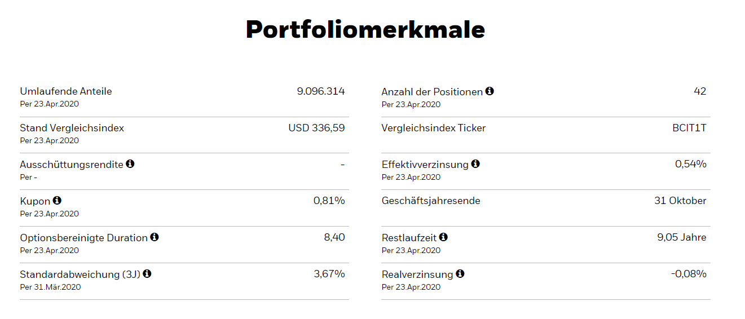
Task: Show info for Standardabweichung (3J)
Action: pyautogui.click(x=147, y=273)
